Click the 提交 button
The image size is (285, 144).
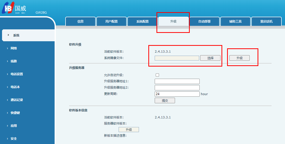(165, 100)
